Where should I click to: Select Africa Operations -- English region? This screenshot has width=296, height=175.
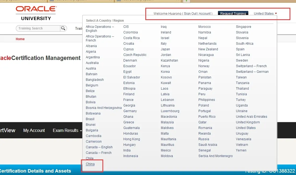pos(100,29)
